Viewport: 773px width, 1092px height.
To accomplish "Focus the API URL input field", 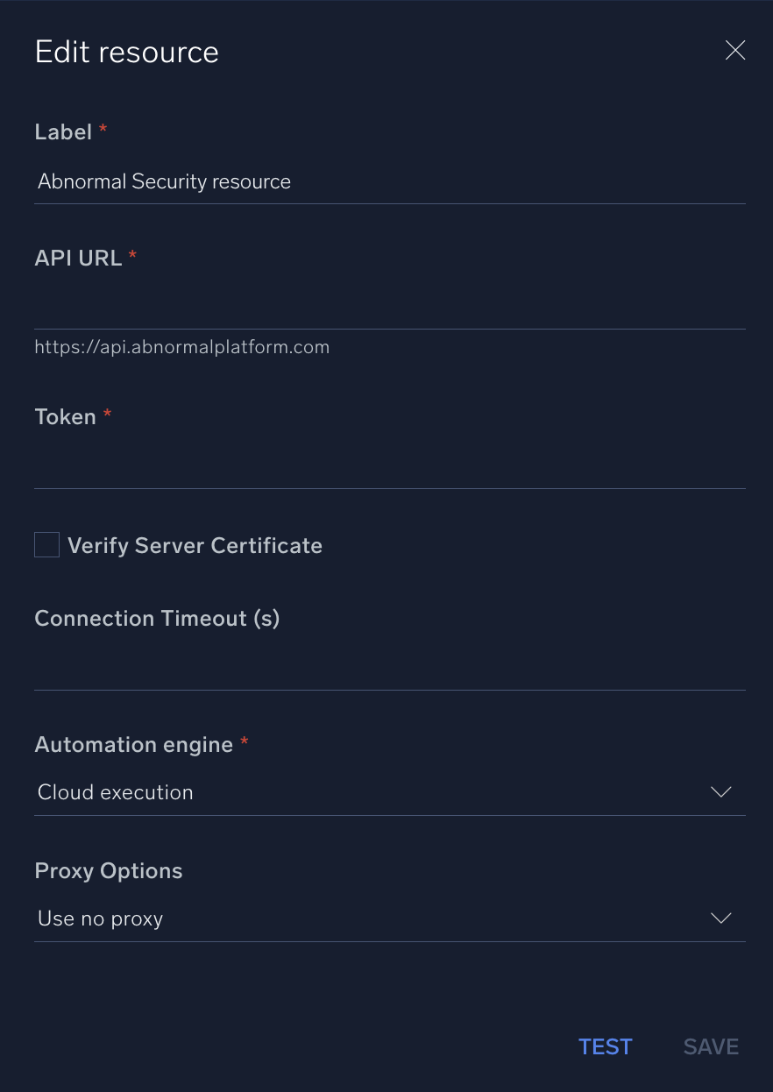I will (x=390, y=307).
